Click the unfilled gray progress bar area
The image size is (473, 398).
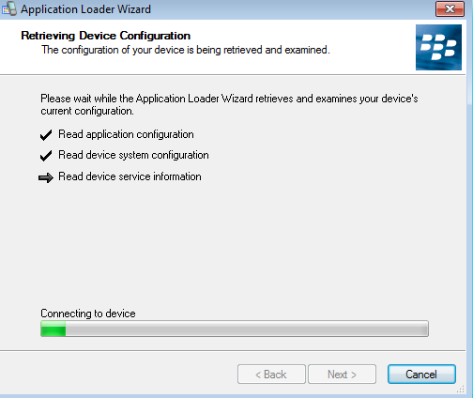click(247, 329)
